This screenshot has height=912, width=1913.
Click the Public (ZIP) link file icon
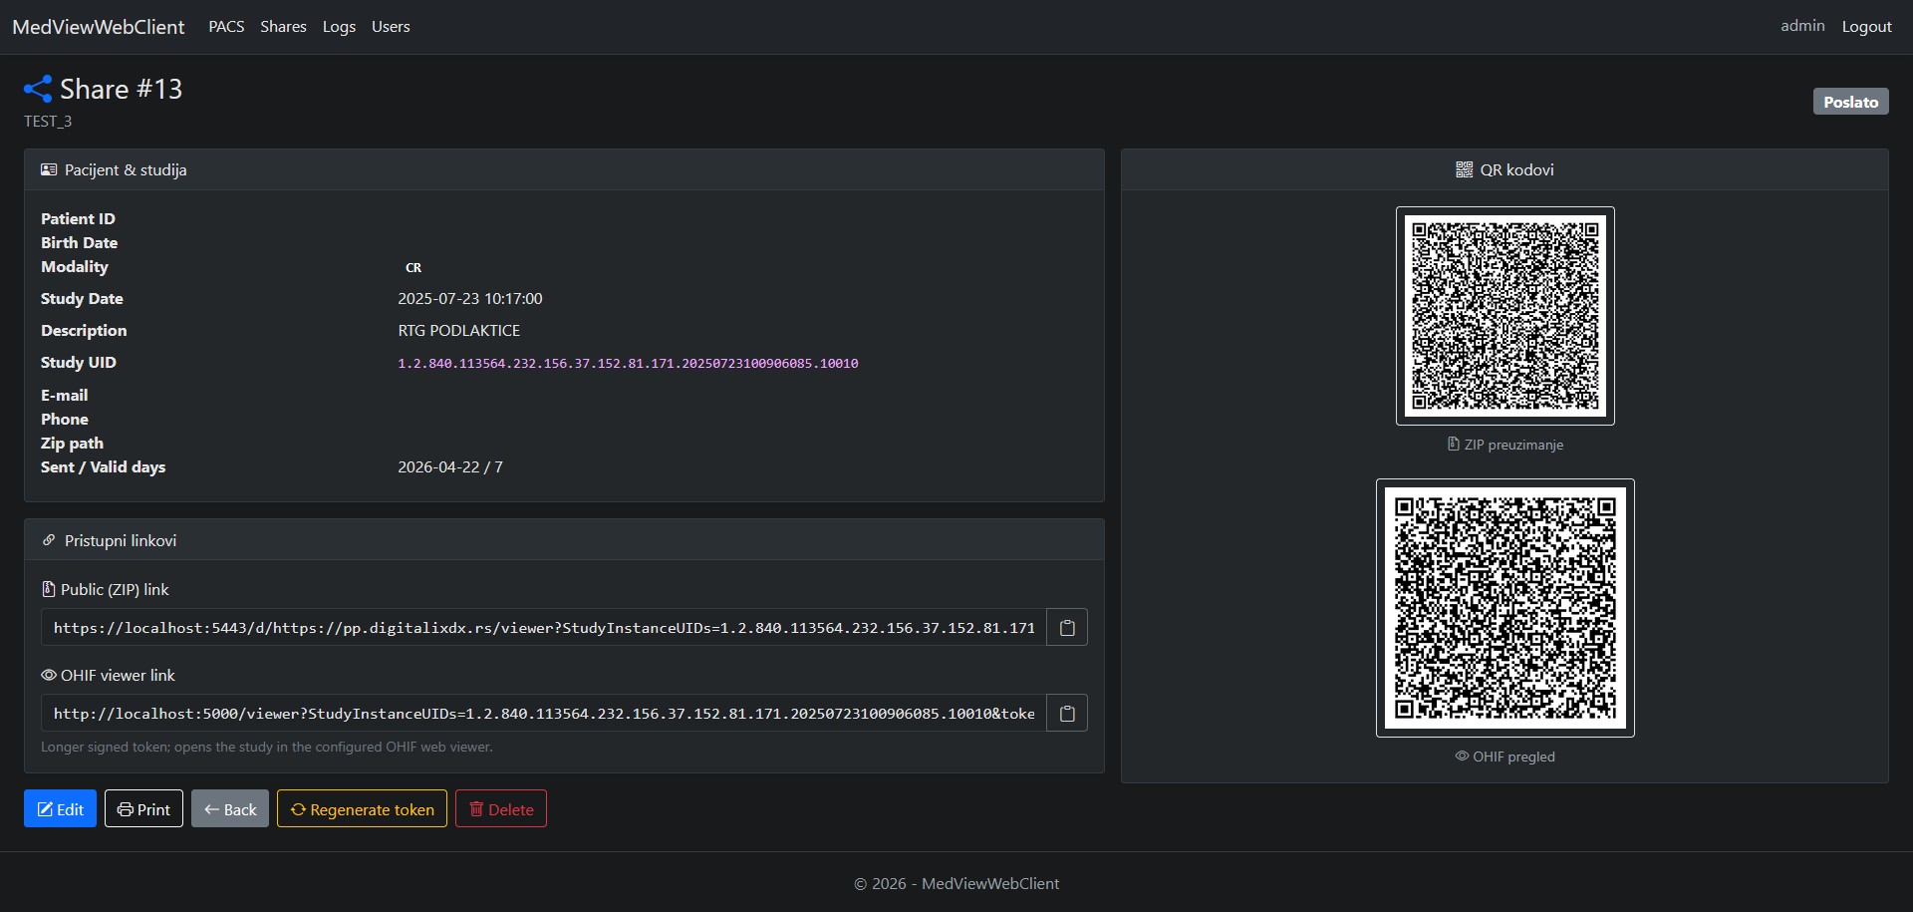click(x=48, y=589)
